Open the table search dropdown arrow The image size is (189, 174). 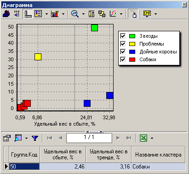26,138
